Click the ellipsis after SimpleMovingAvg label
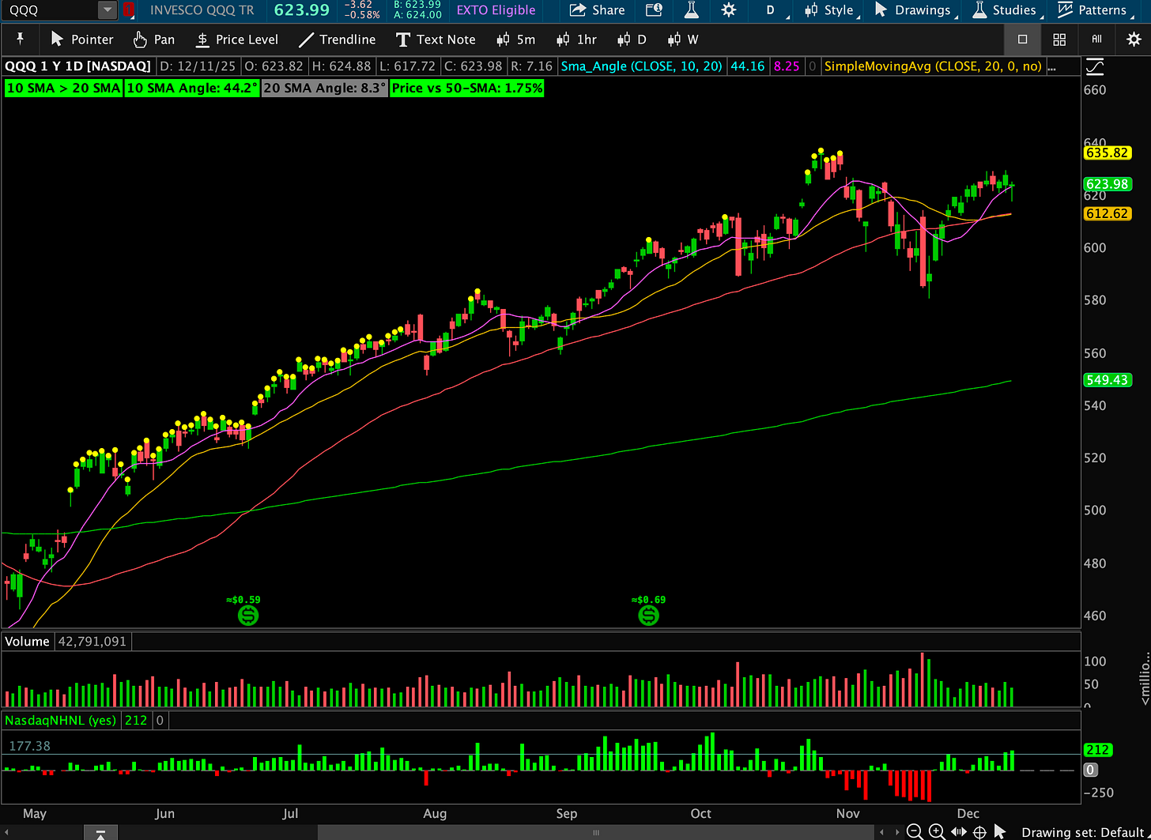 point(1051,67)
